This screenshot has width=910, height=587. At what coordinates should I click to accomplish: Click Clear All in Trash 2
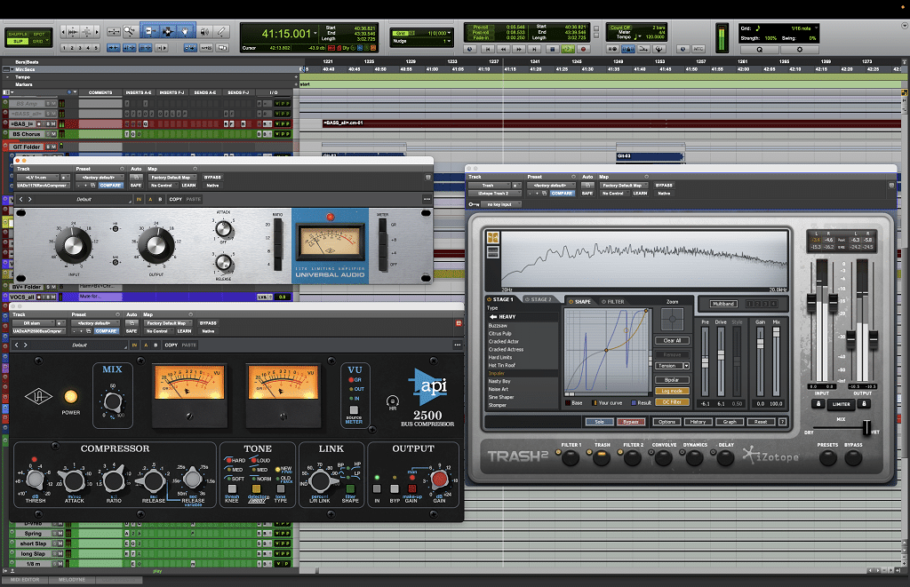click(x=672, y=340)
